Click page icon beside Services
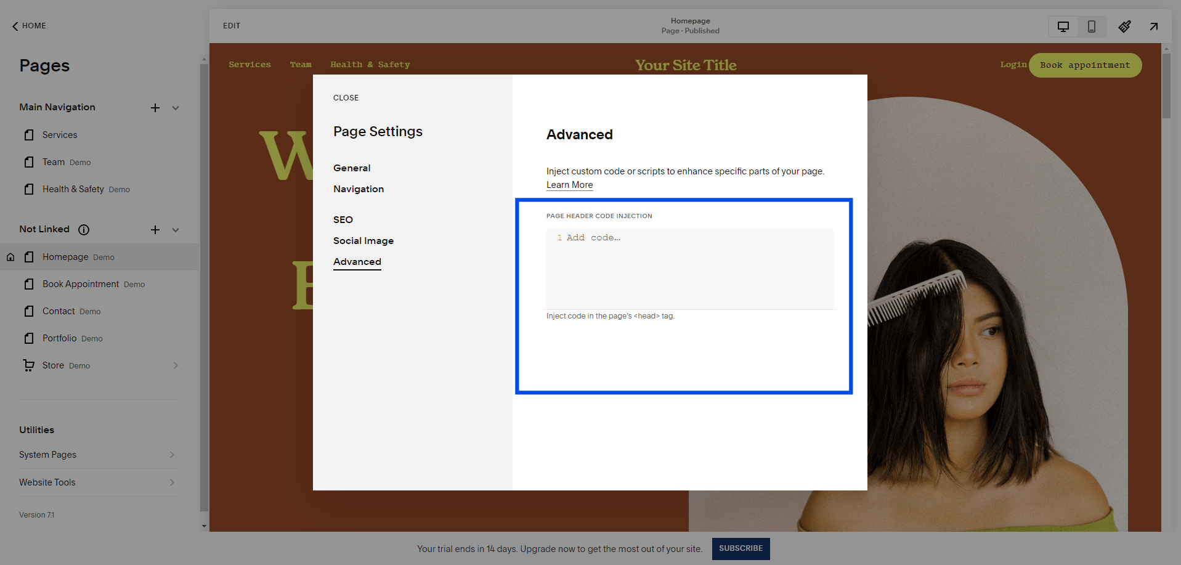Image resolution: width=1181 pixels, height=565 pixels. pos(29,135)
